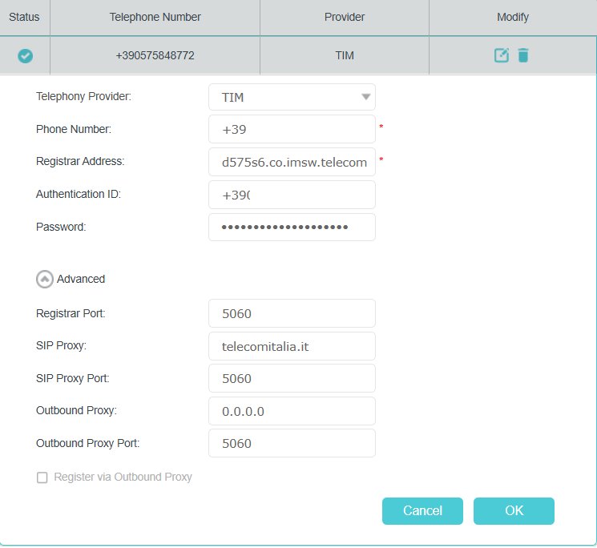The image size is (597, 548).
Task: Select the Authentication ID text box
Action: (x=292, y=195)
